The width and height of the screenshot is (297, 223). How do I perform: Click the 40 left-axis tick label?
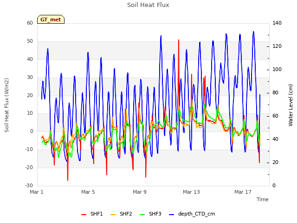[x=30, y=59]
